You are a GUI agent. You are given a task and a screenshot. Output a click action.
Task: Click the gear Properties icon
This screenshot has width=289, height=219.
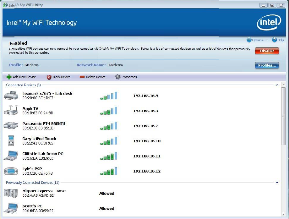(x=118, y=77)
